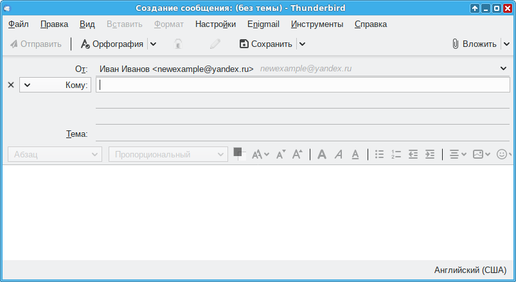Attach a file with Вложить
This screenshot has height=282, width=516.
(x=474, y=44)
